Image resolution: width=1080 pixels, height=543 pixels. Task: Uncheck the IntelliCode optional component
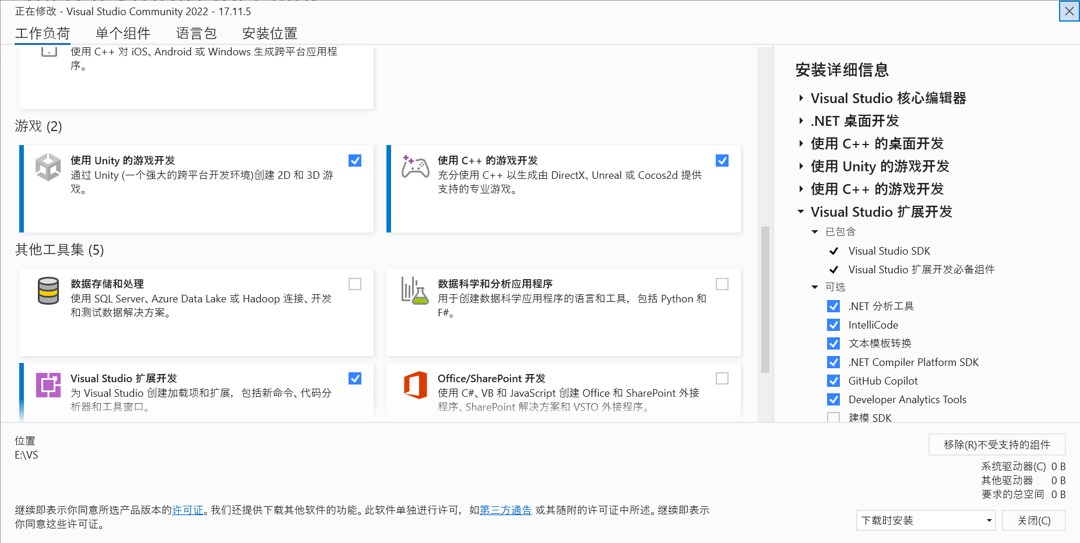point(833,325)
